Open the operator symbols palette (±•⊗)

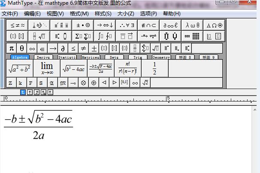83,25
